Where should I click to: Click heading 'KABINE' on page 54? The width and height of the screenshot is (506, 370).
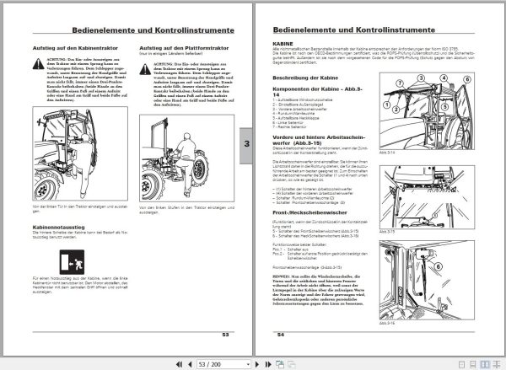[x=283, y=44]
